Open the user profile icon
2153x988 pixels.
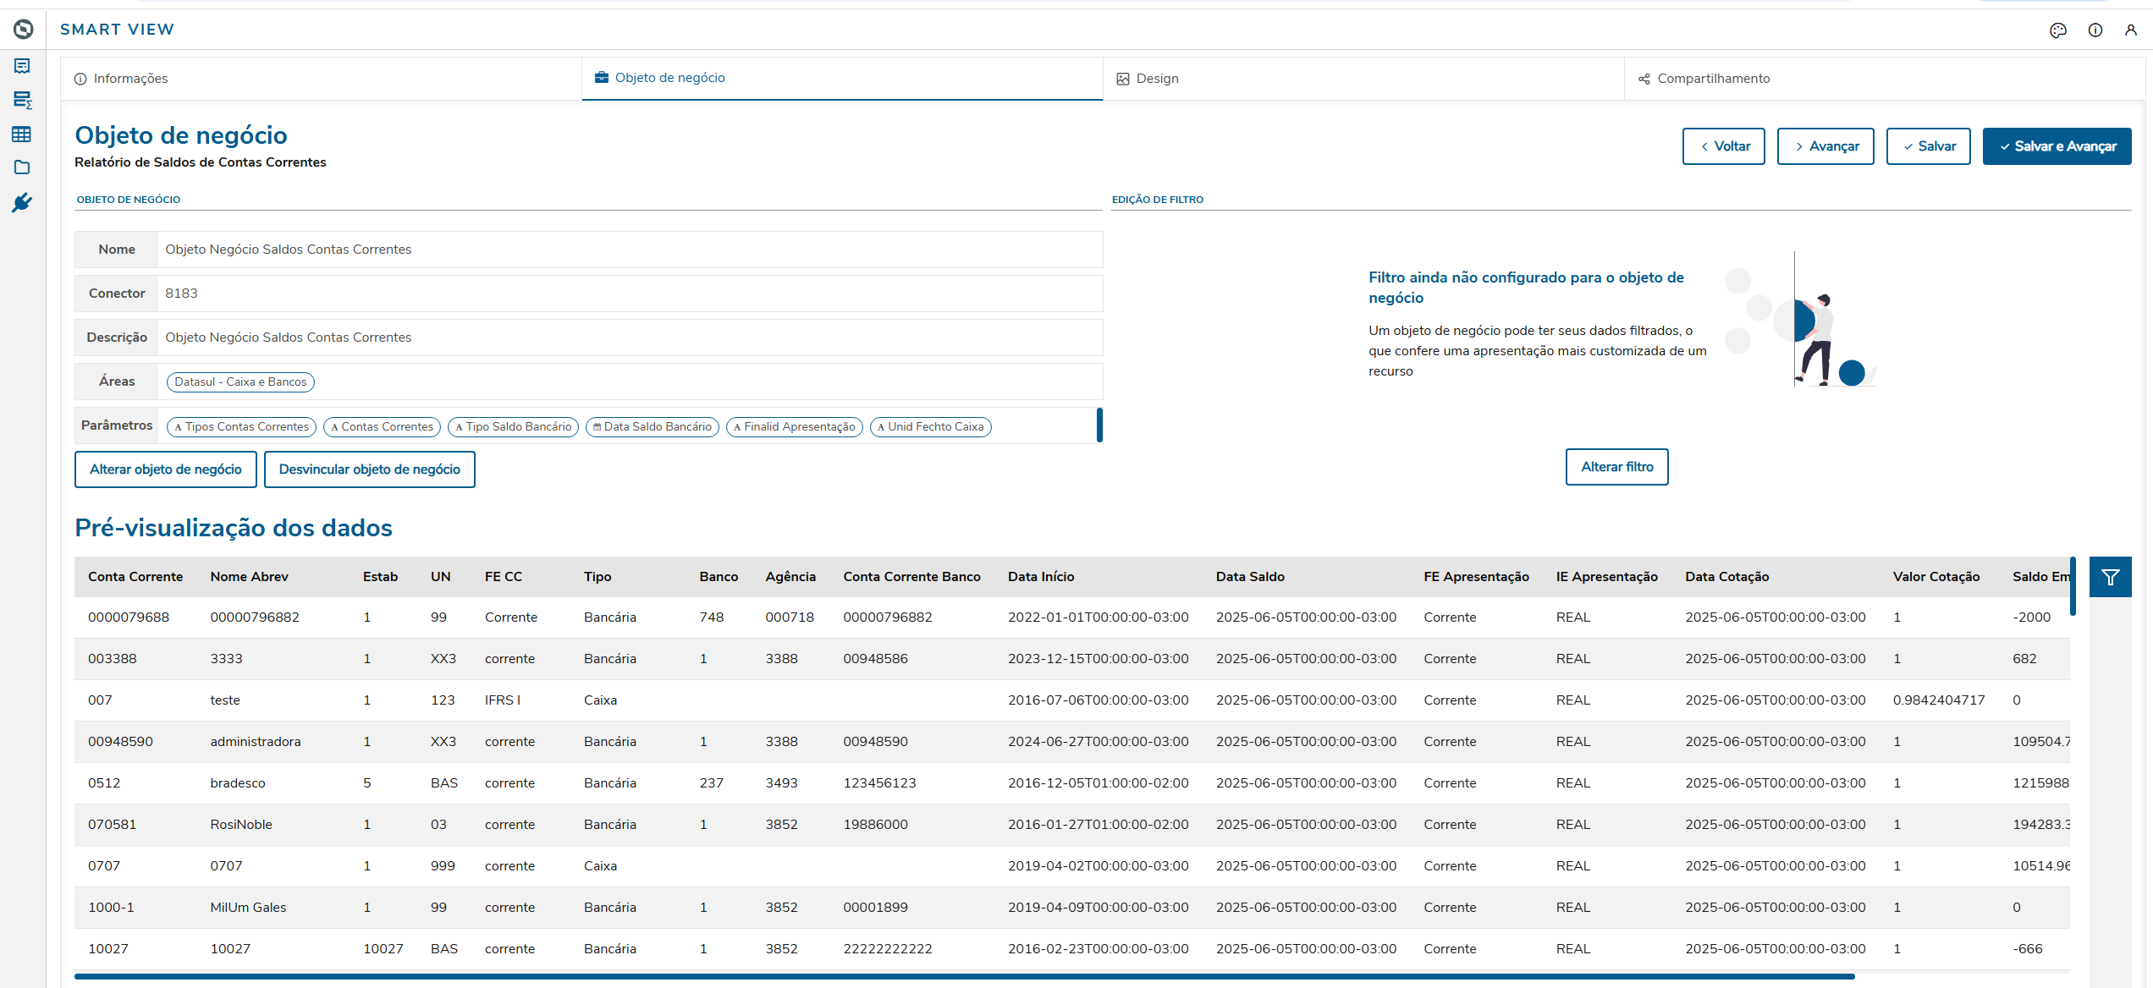2131,30
